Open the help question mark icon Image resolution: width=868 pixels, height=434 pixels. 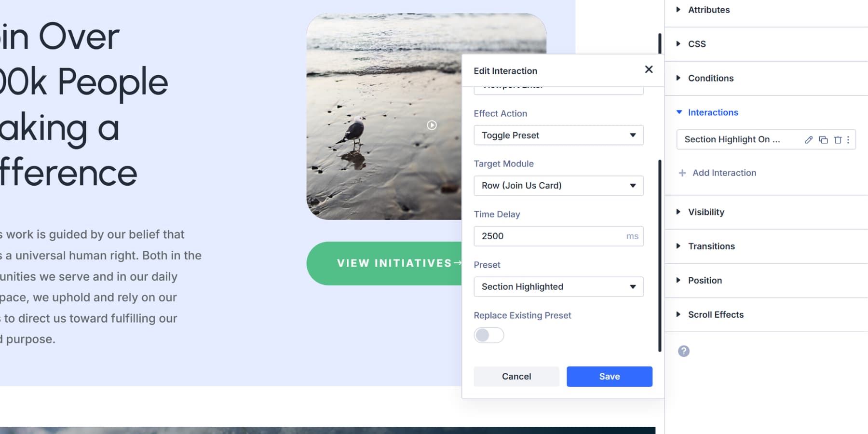pyautogui.click(x=683, y=351)
